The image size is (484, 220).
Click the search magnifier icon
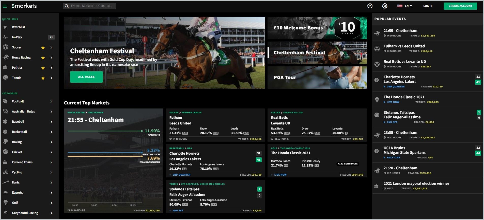tap(67, 6)
